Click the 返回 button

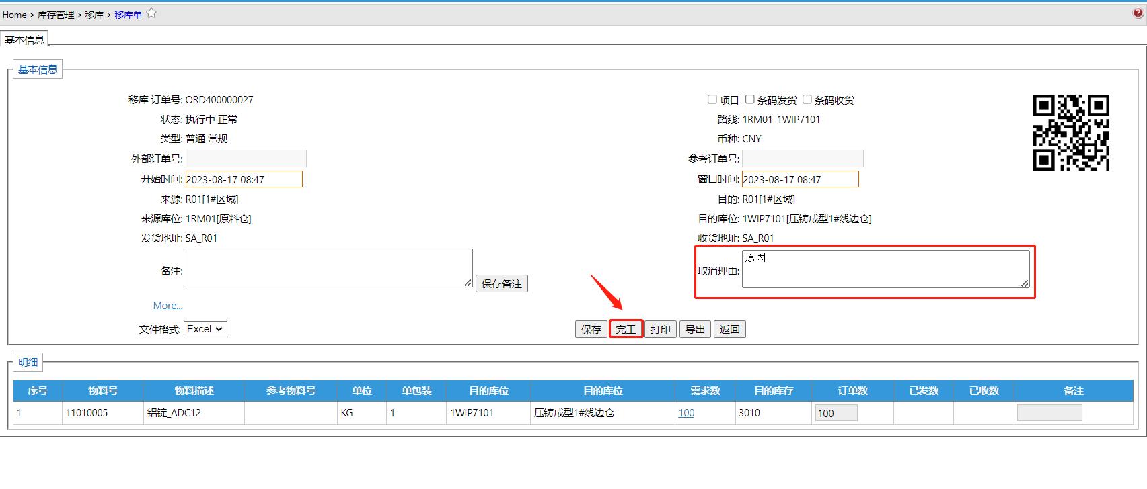(x=730, y=329)
